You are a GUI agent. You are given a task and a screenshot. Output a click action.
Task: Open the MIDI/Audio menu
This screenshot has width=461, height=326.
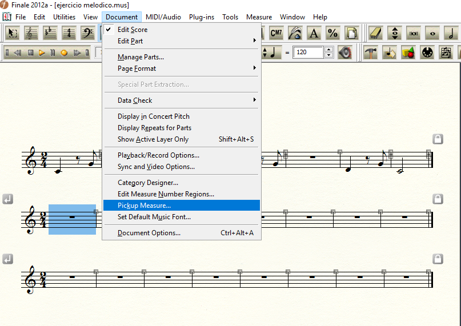pyautogui.click(x=163, y=17)
